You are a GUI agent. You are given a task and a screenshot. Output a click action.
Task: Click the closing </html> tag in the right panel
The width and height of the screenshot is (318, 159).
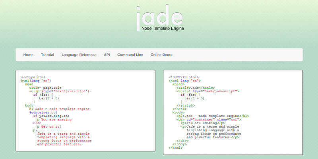pos(175,147)
